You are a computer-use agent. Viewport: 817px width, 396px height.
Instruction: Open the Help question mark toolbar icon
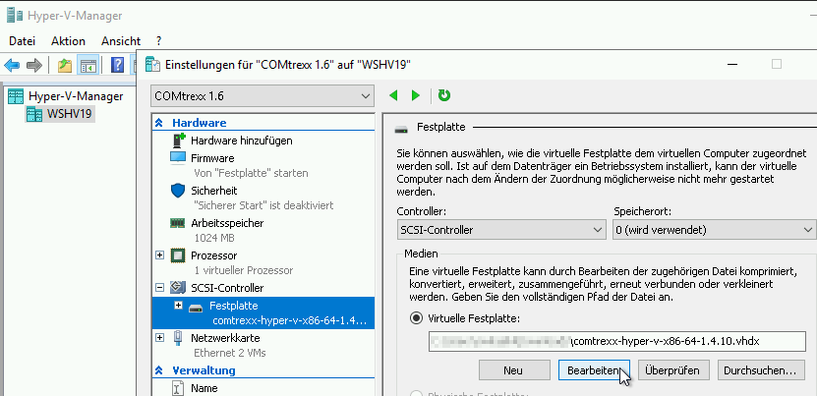118,65
